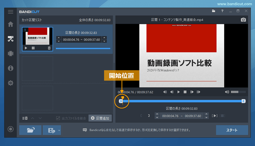Toggle the 出力ファイルを結合 checkbox
This screenshot has width=255, height=146.
[x=58, y=118]
